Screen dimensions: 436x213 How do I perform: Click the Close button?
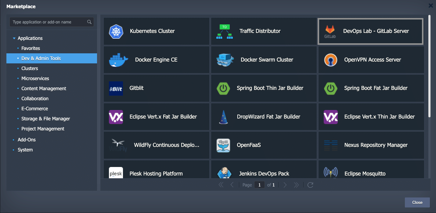pos(417,202)
